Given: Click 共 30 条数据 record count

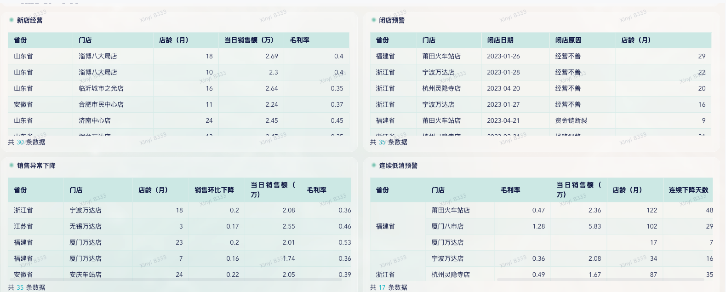Looking at the screenshot, I should pos(27,142).
